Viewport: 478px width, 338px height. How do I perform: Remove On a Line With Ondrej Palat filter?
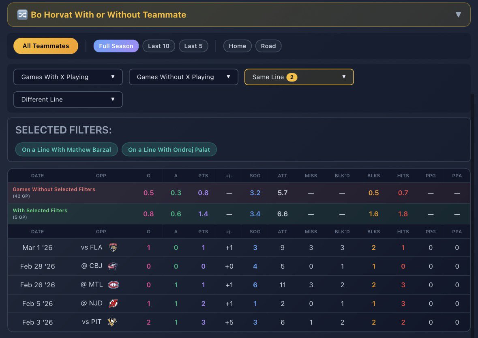click(169, 149)
